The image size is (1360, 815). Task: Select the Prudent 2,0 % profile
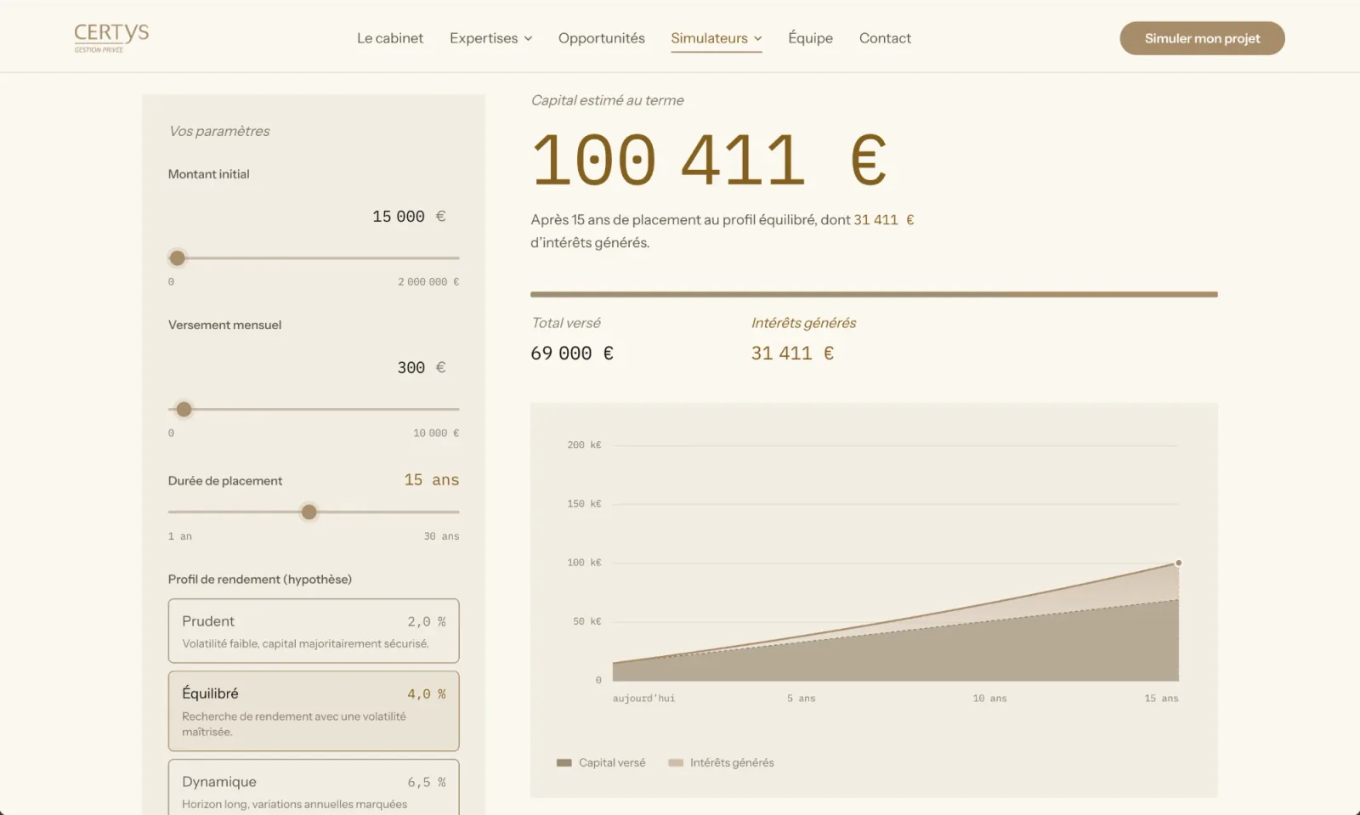click(x=314, y=631)
